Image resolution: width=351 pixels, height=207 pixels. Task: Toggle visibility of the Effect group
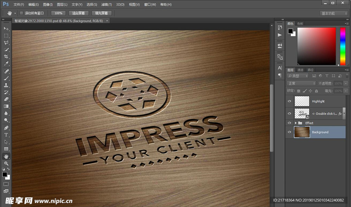[289, 123]
